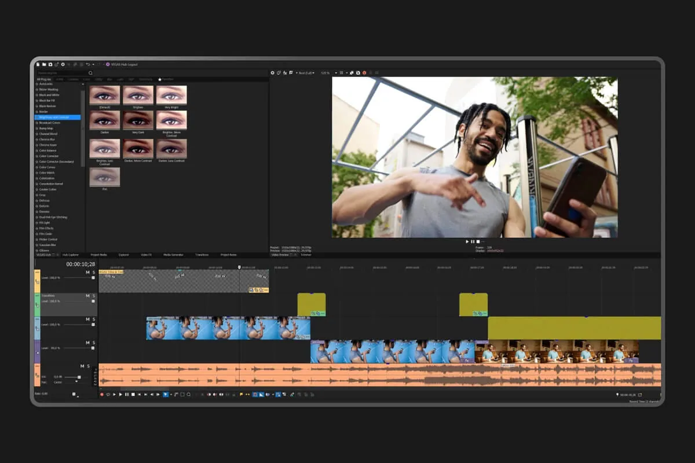Click the New project icon in top toolbar
Image resolution: width=695 pixels, height=463 pixels.
38,64
